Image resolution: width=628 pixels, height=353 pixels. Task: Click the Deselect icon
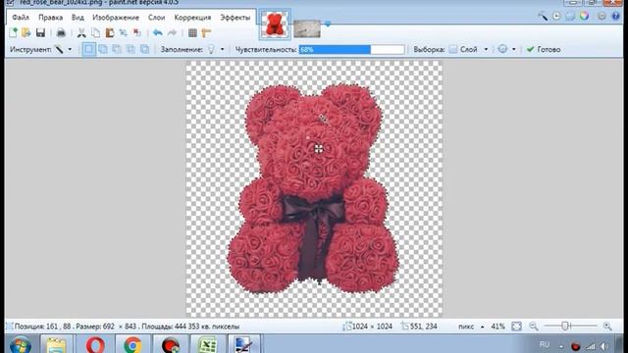(137, 32)
